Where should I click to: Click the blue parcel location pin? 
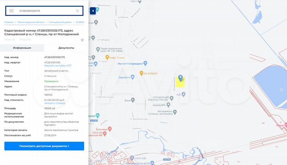coord(181,78)
